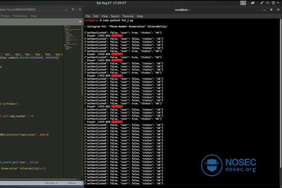Open the File menu in the terminal

pos(88,16)
